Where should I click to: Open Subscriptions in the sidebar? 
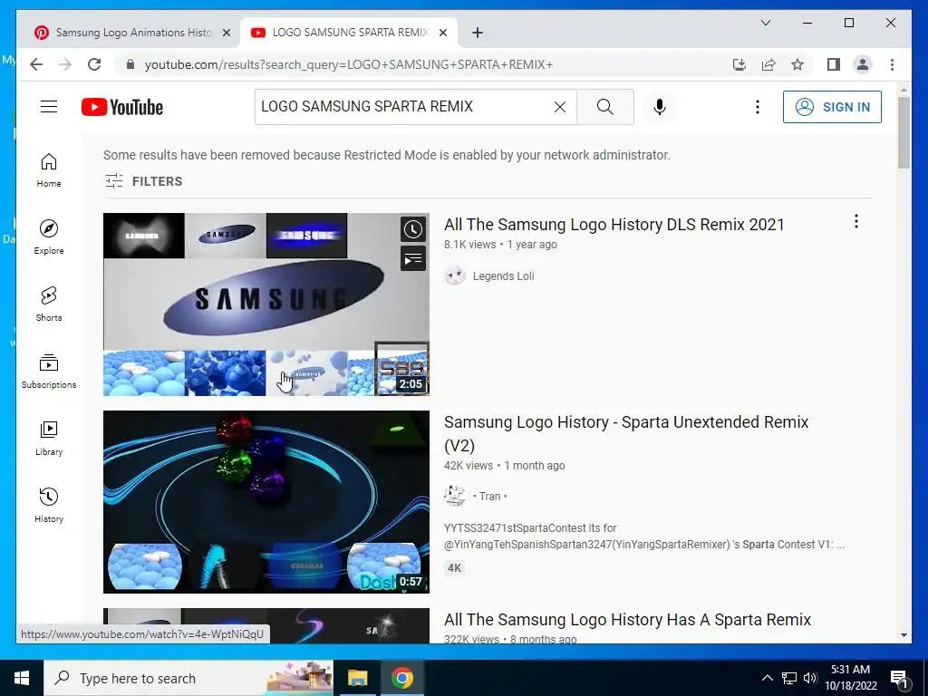pyautogui.click(x=49, y=371)
